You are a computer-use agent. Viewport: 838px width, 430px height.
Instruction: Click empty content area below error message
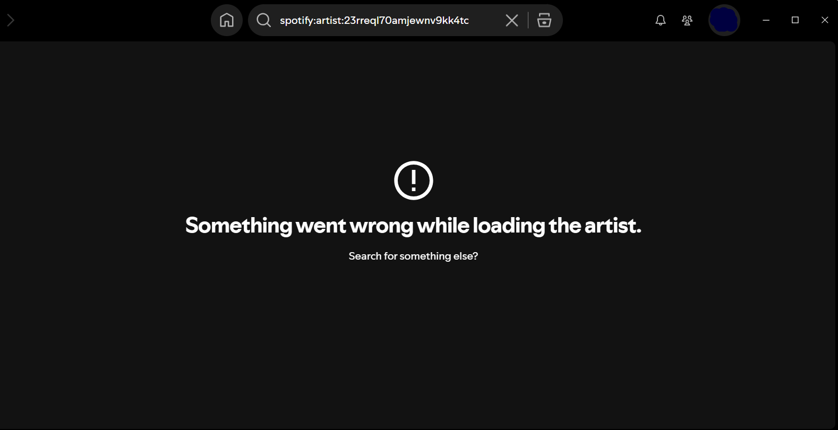tap(413, 345)
